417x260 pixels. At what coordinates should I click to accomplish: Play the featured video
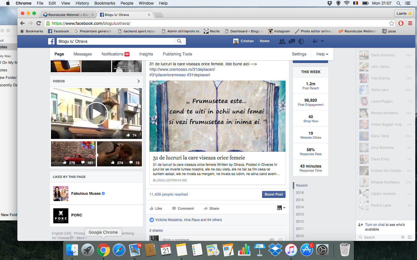point(96,114)
